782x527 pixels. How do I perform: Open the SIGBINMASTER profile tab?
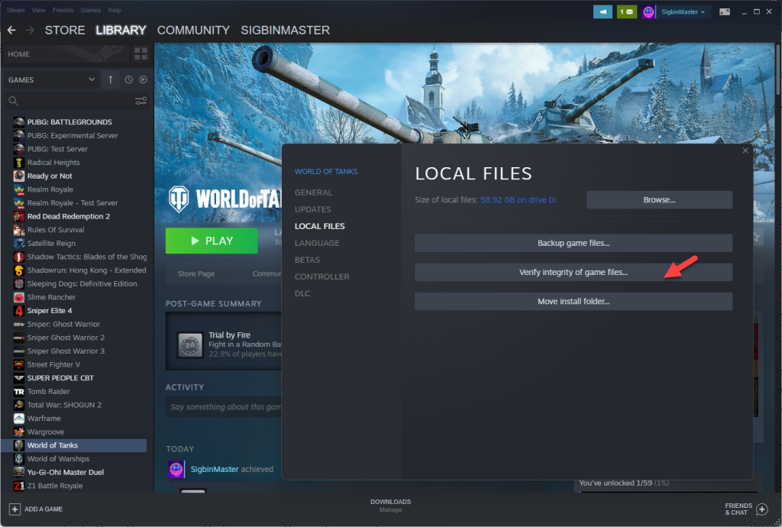[286, 31]
